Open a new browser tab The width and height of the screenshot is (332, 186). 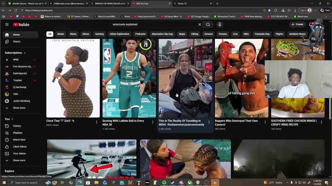pos(217,4)
